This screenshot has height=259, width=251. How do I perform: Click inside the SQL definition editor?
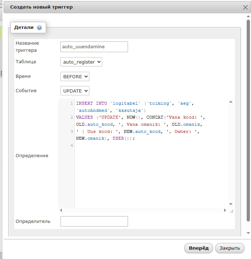tap(150, 171)
